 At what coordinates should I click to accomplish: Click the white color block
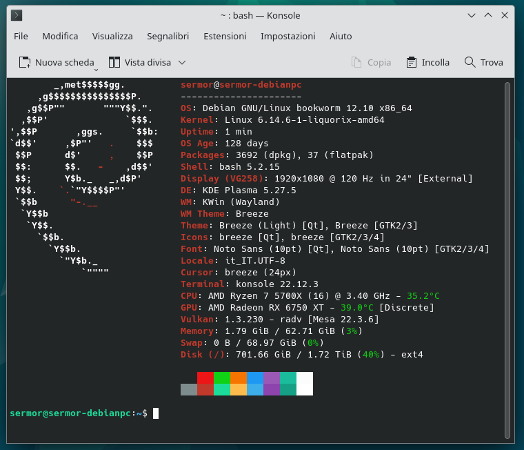click(305, 384)
